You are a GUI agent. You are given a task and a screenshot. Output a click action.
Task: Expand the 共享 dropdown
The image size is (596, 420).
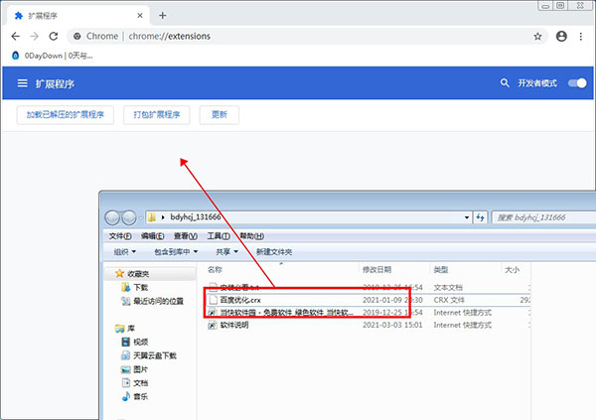pyautogui.click(x=226, y=252)
